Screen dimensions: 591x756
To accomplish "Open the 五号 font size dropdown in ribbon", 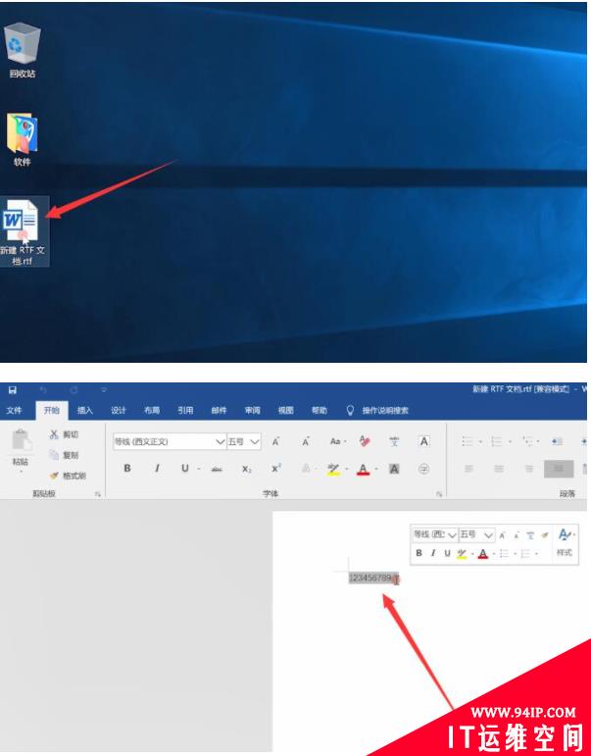I will 255,441.
